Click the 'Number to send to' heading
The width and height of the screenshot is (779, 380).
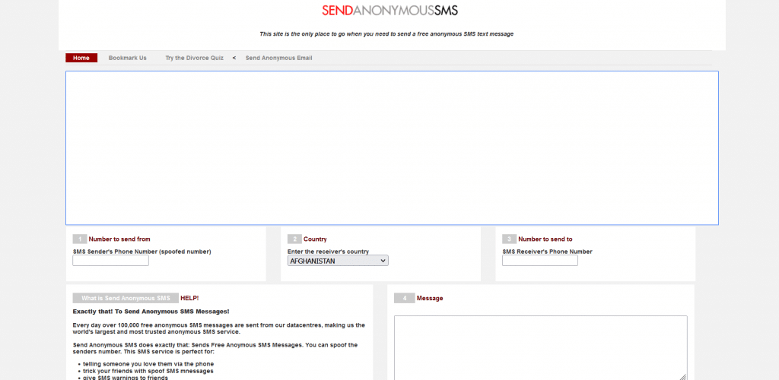[x=545, y=239]
